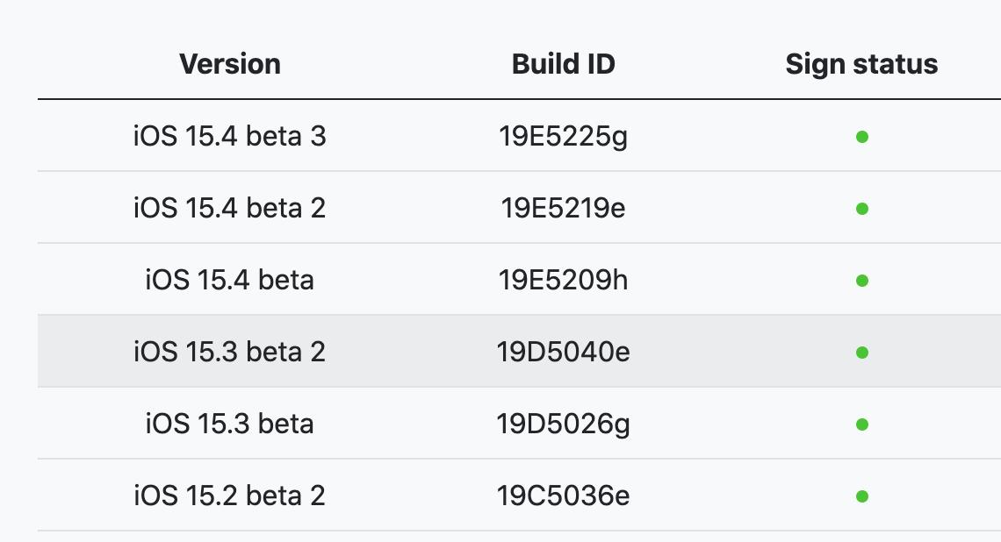Click build ID 19E5209h

click(x=563, y=281)
